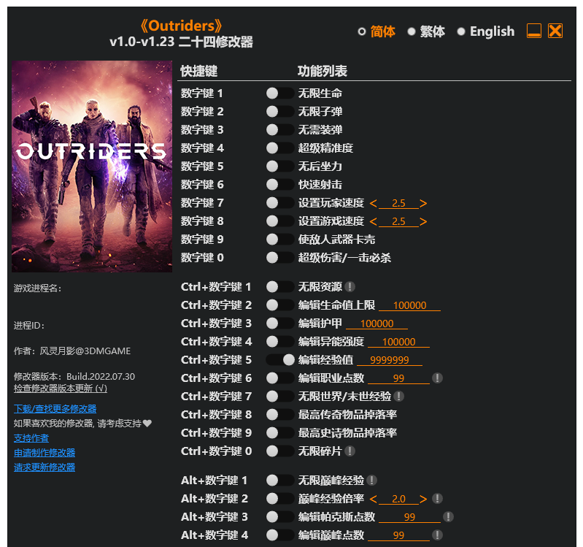Open 申请制作修改器 link
The width and height of the screenshot is (583, 547).
(x=45, y=453)
